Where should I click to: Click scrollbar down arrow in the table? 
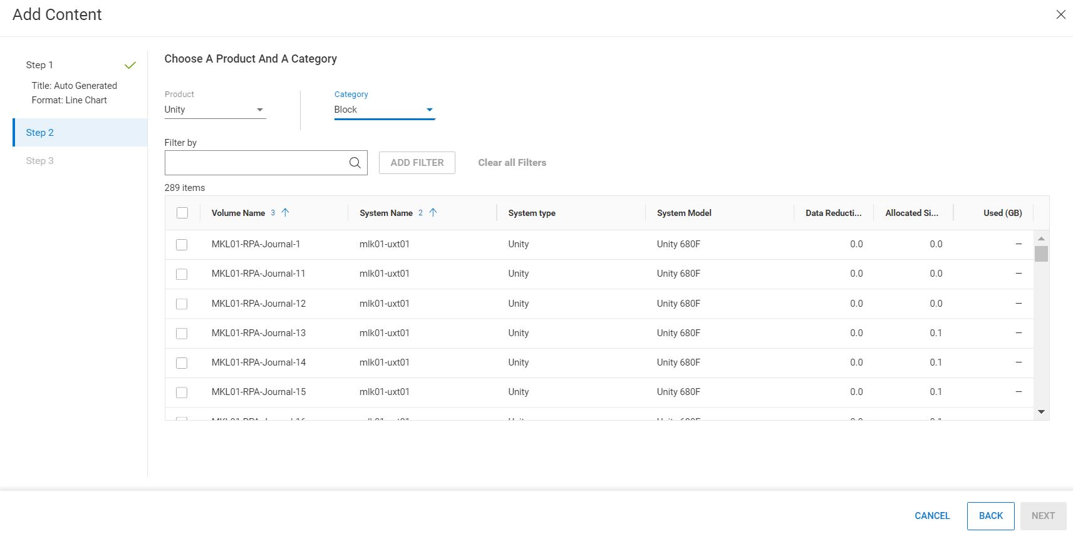pyautogui.click(x=1041, y=412)
